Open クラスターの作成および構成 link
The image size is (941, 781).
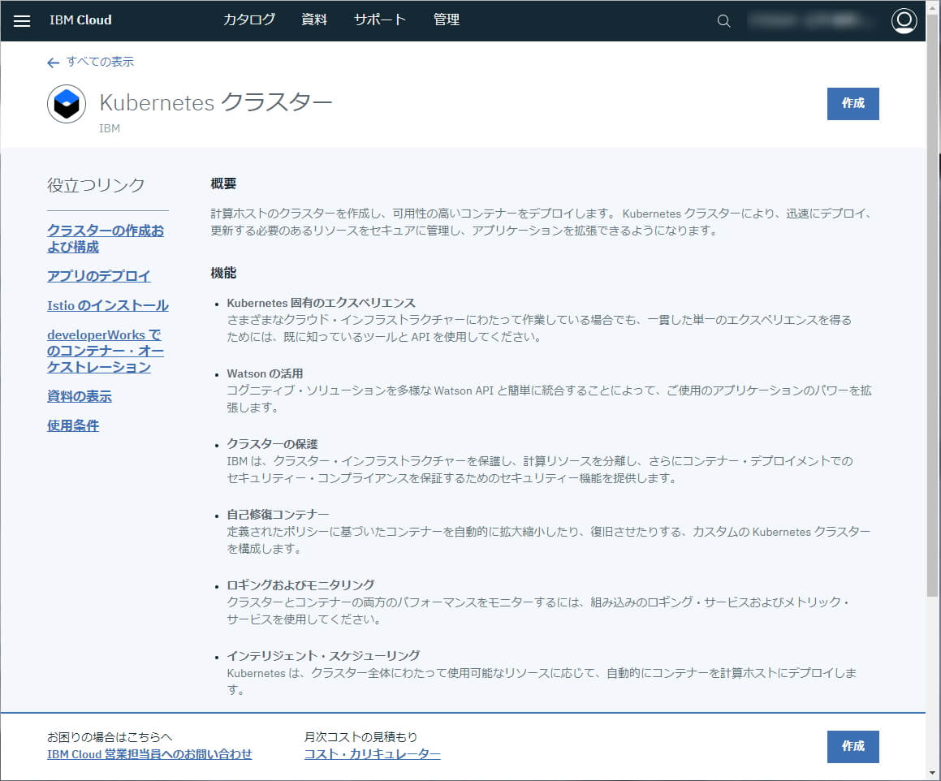pos(106,239)
